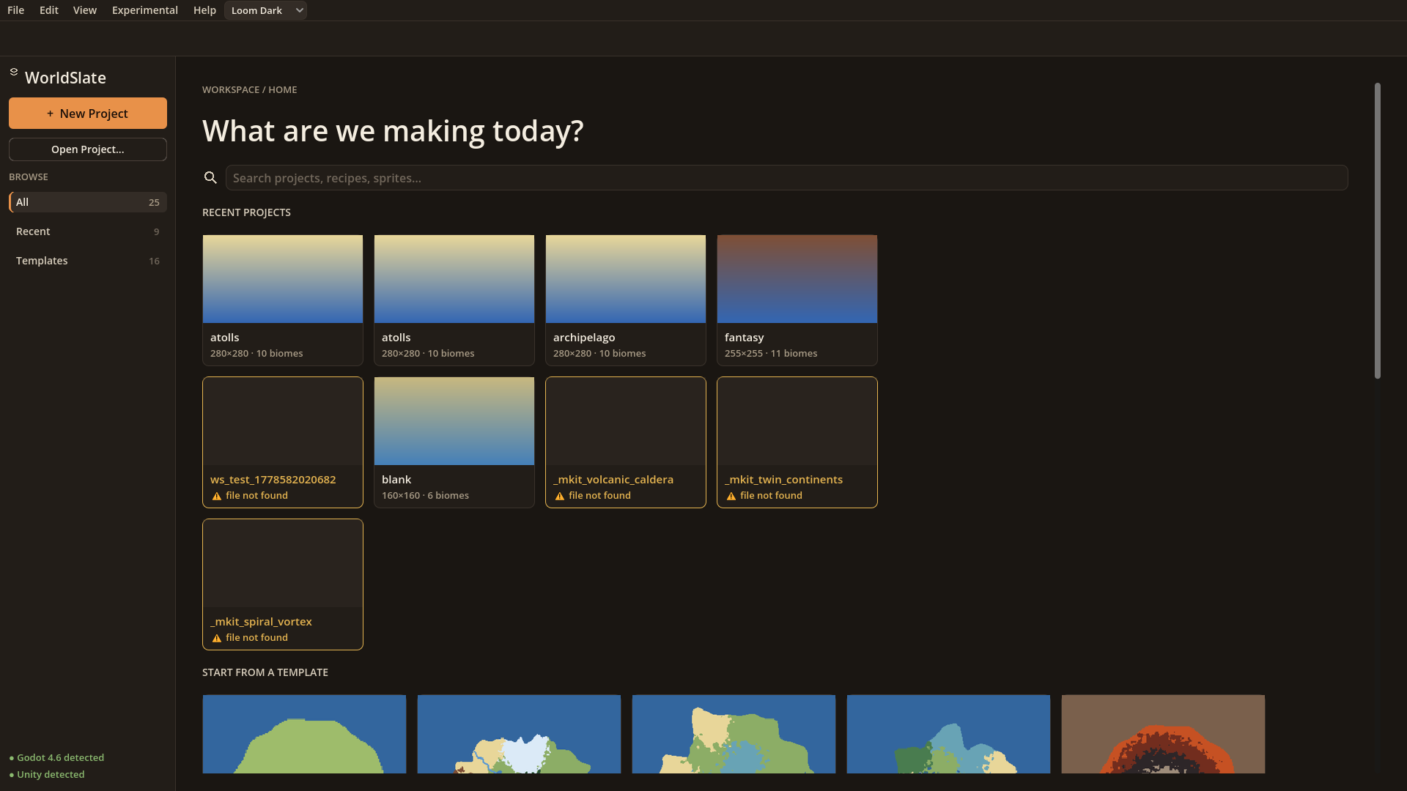This screenshot has width=1407, height=791.
Task: Open the File menu
Action: [x=15, y=10]
